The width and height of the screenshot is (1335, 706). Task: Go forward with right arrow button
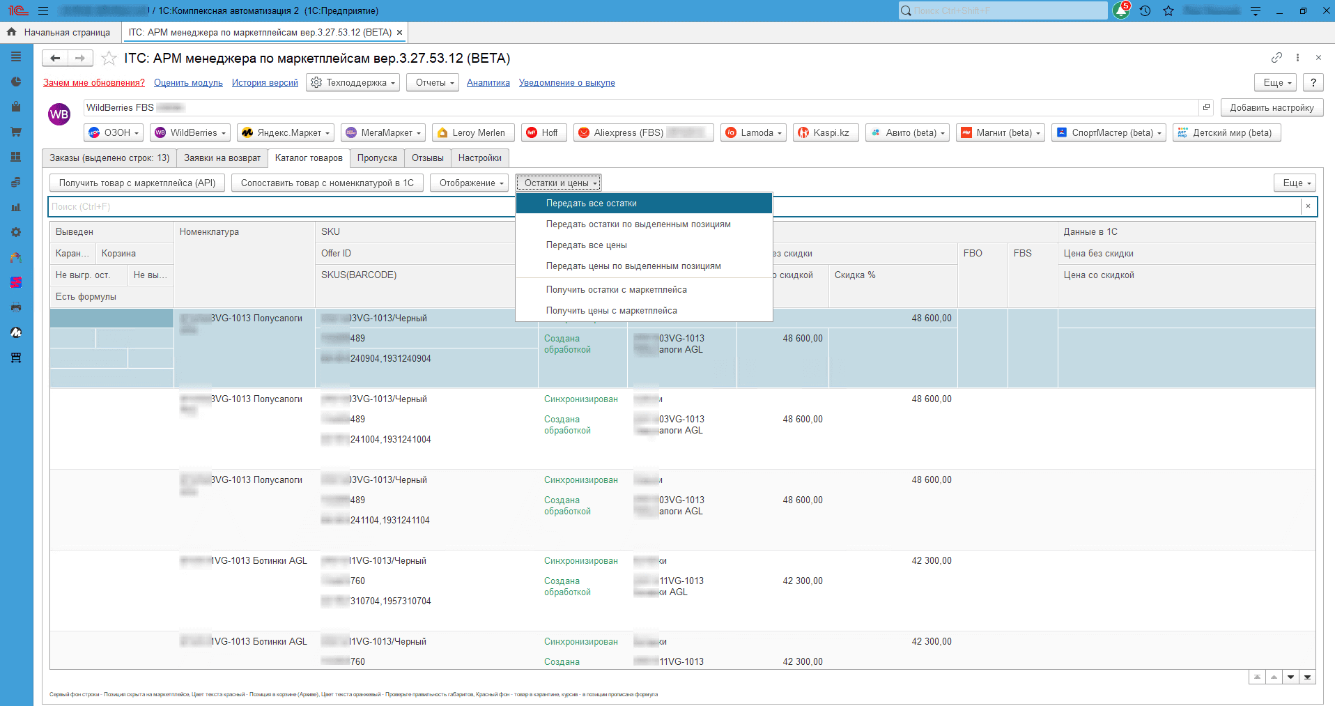[80, 59]
